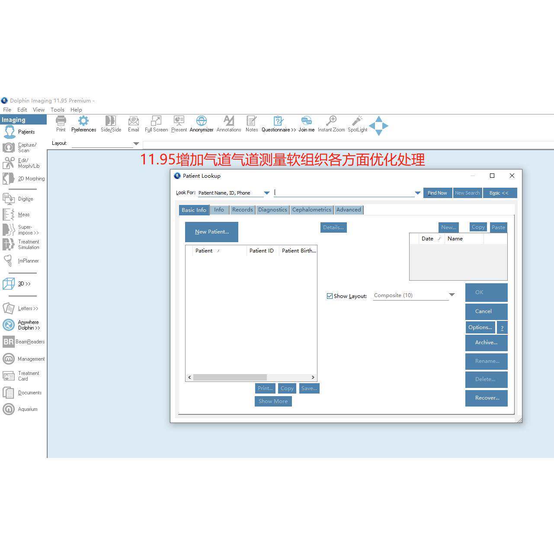The height and width of the screenshot is (554, 554).
Task: Open Preferences gear icon
Action: click(x=83, y=124)
